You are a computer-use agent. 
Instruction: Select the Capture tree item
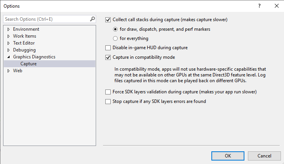click(x=28, y=64)
